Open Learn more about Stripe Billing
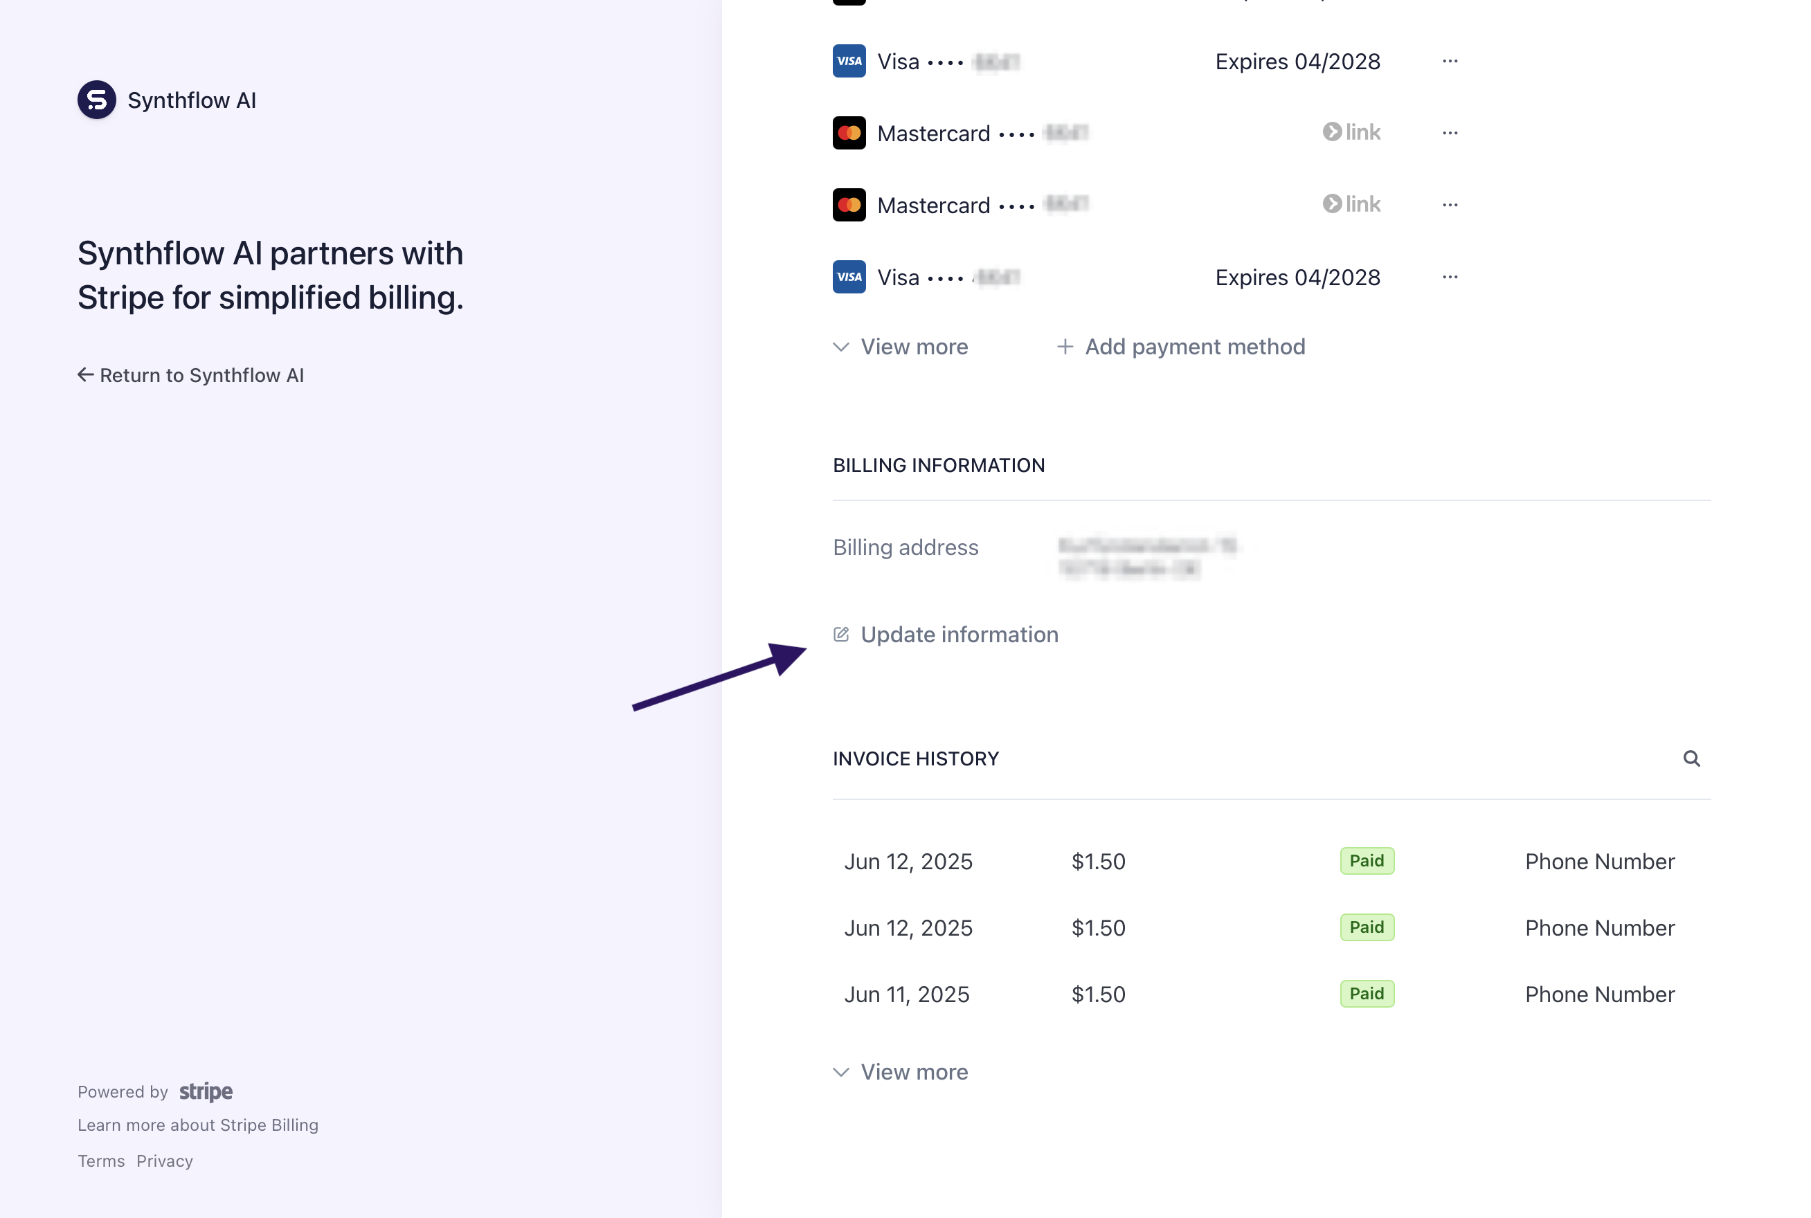 [198, 1125]
